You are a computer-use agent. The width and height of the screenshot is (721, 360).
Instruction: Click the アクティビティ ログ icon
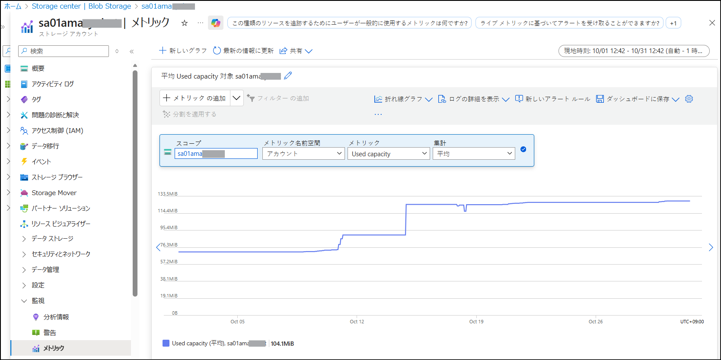[24, 84]
